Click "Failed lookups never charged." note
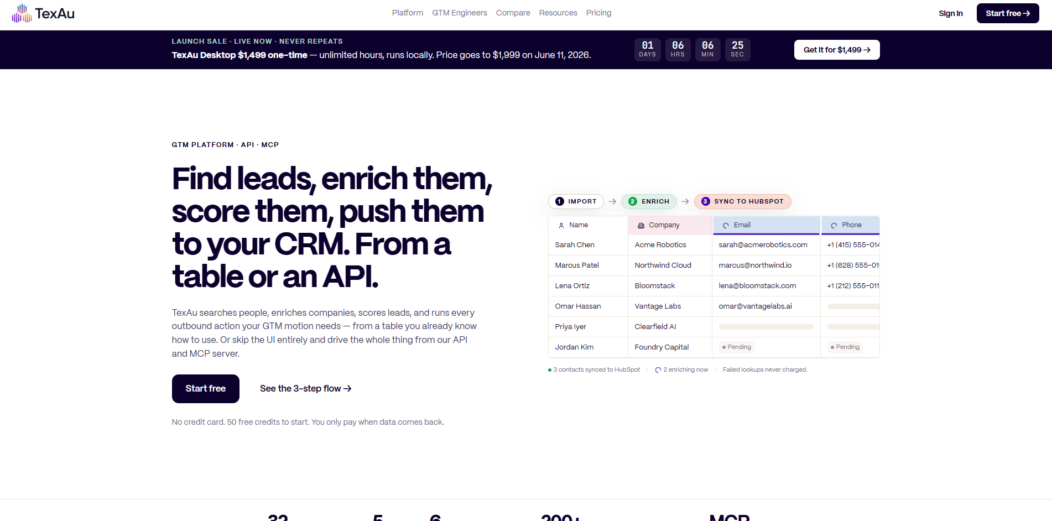 pos(765,370)
